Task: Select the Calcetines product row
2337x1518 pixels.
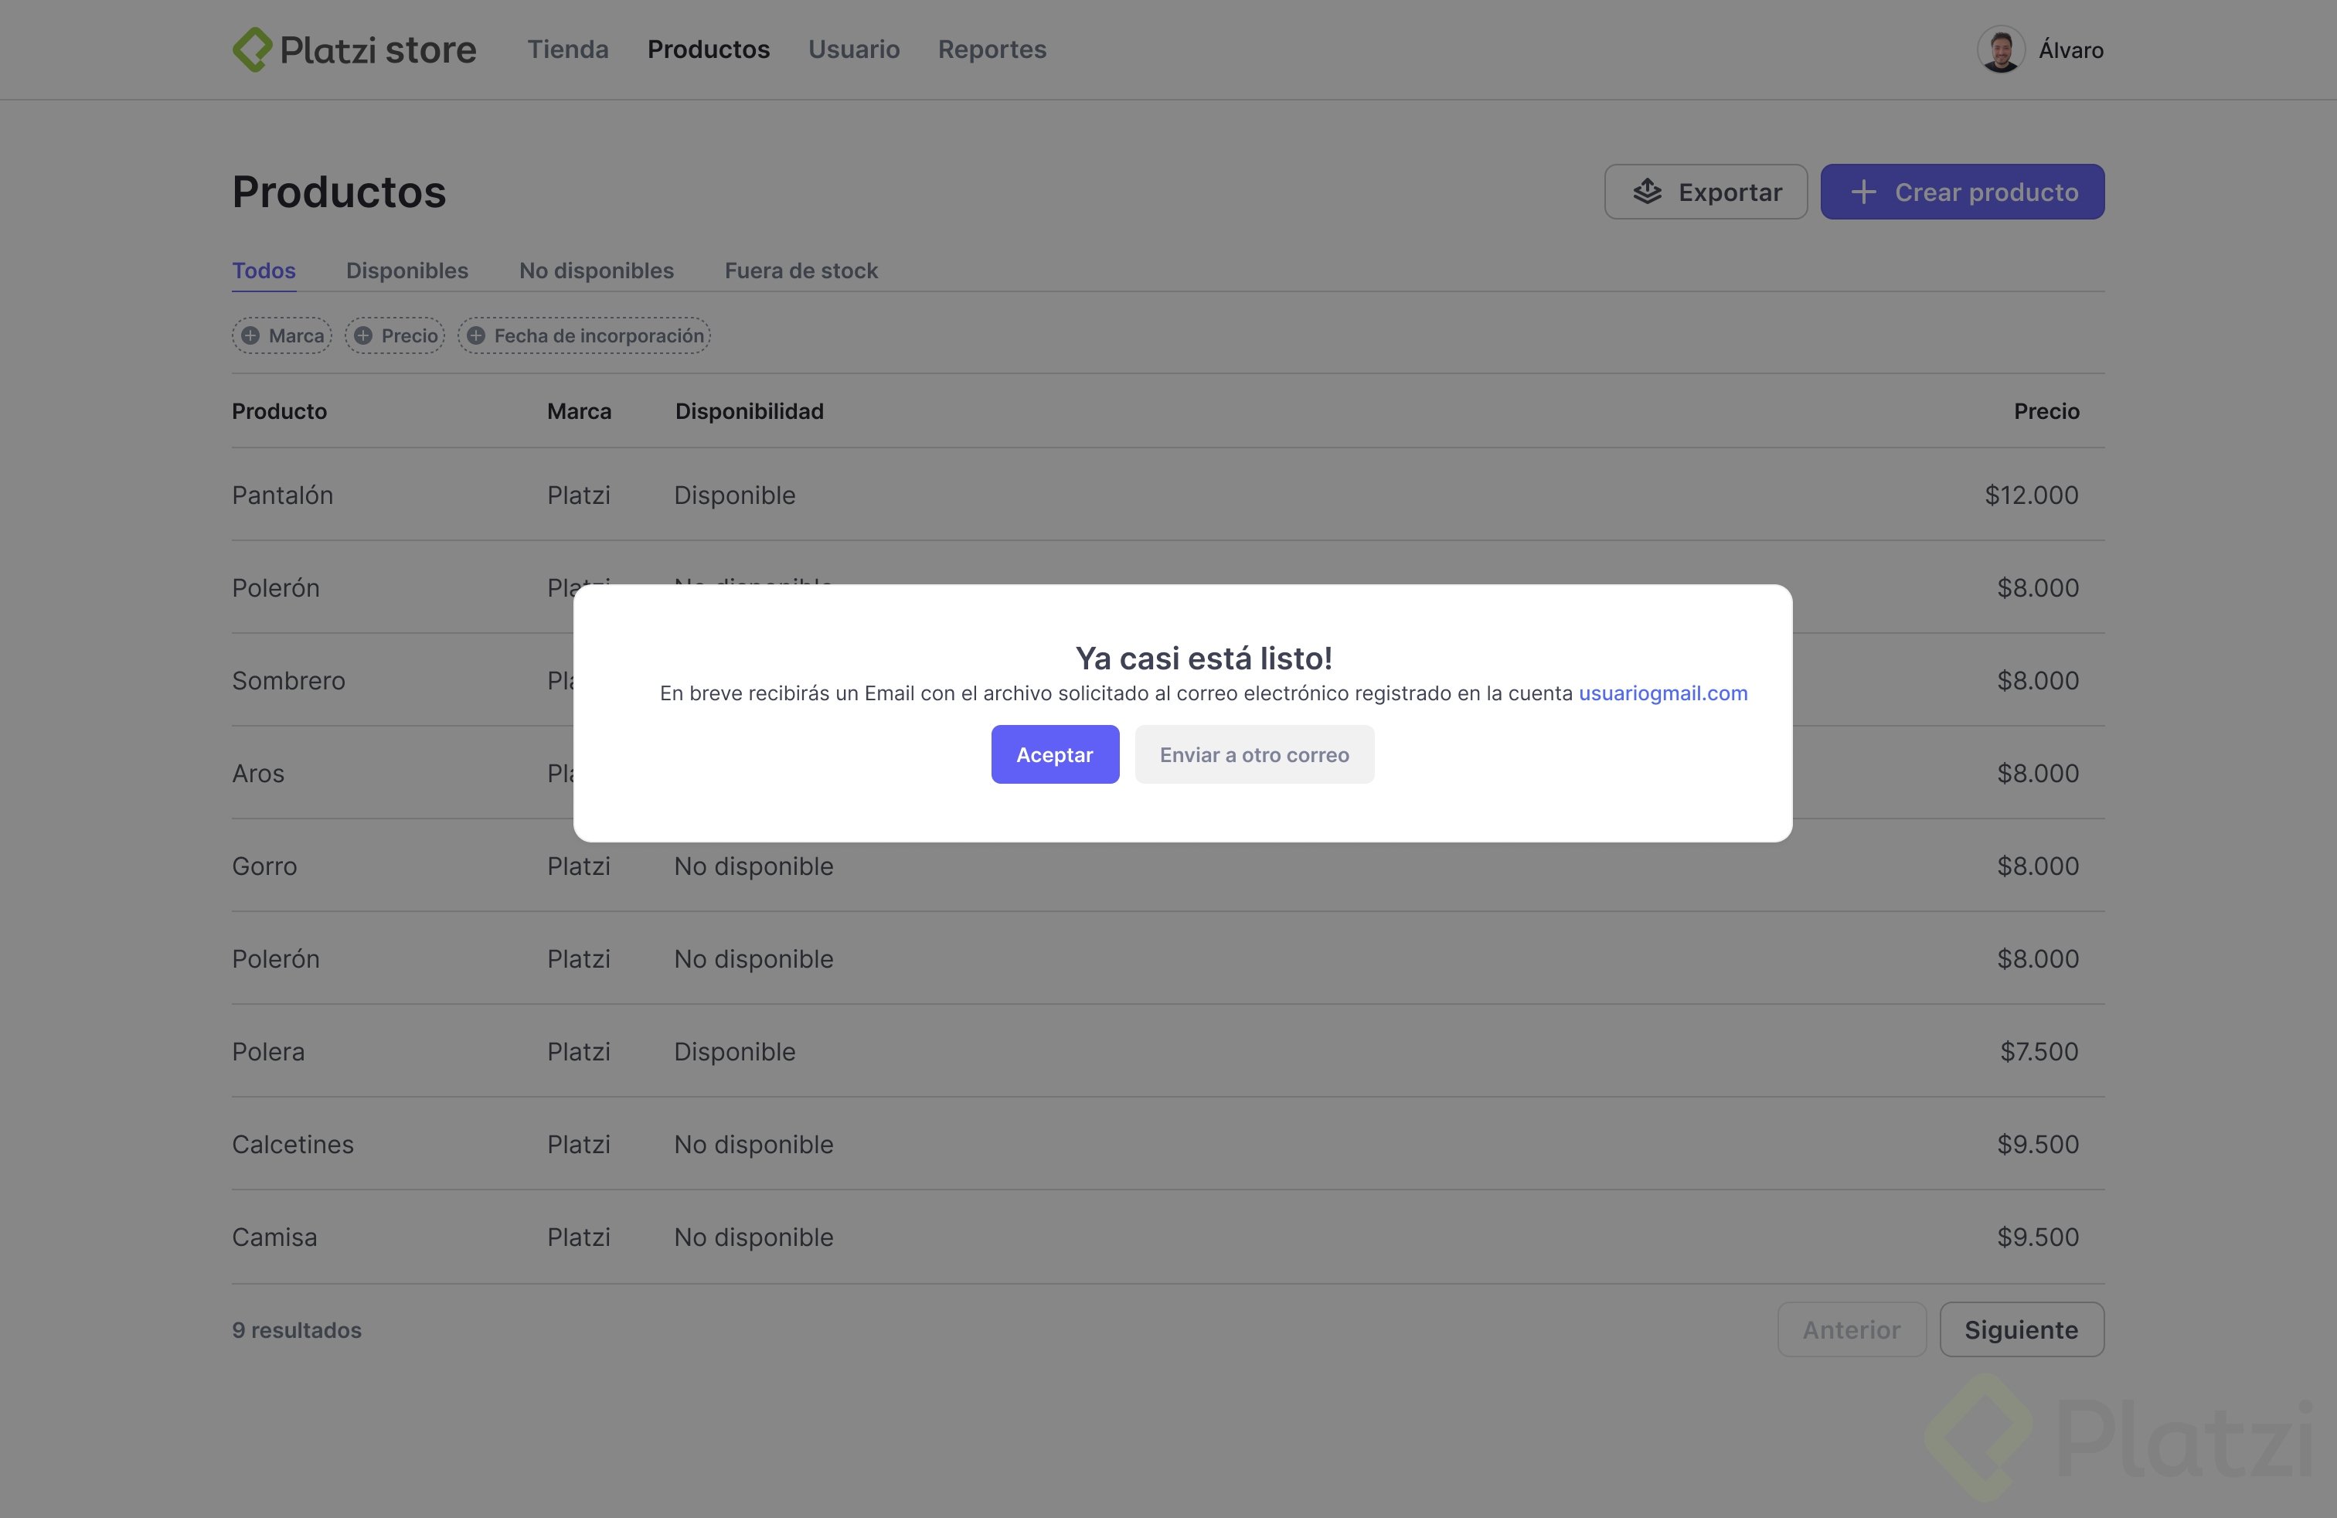Action: 293,1144
